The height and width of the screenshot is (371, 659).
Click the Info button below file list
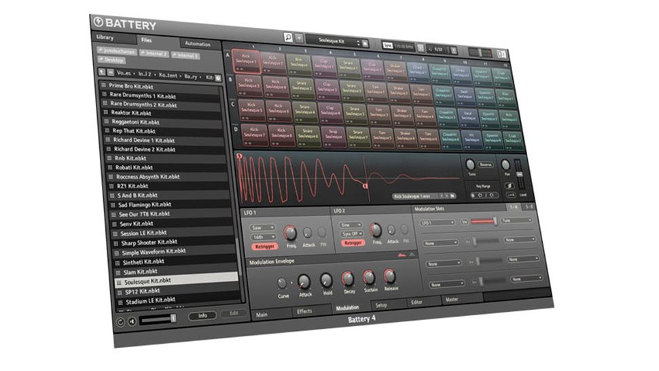click(x=202, y=315)
